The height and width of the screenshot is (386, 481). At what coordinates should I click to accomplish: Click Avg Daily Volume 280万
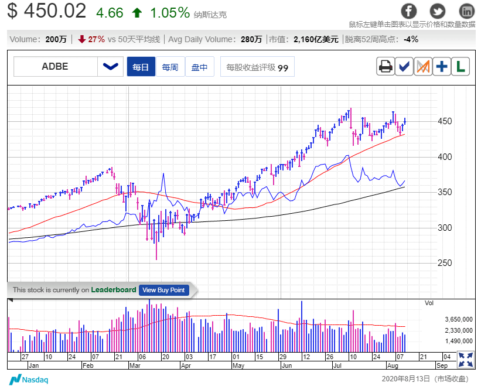[x=215, y=39]
